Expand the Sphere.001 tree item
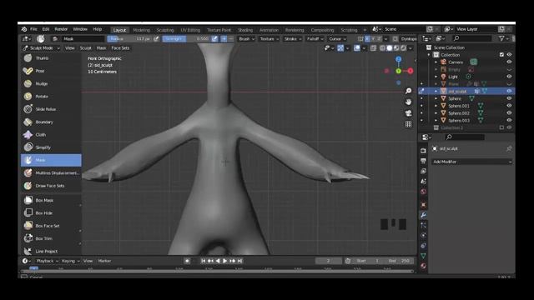 [436, 106]
